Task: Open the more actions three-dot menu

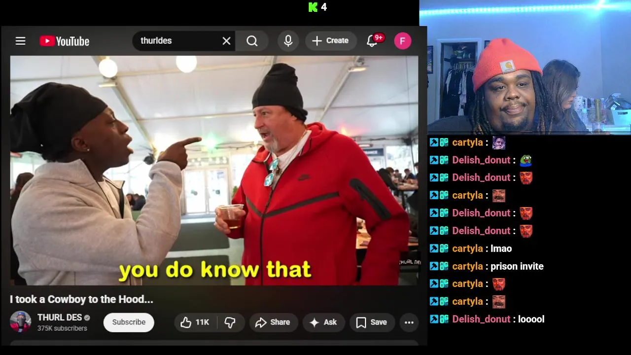Action: pos(409,322)
